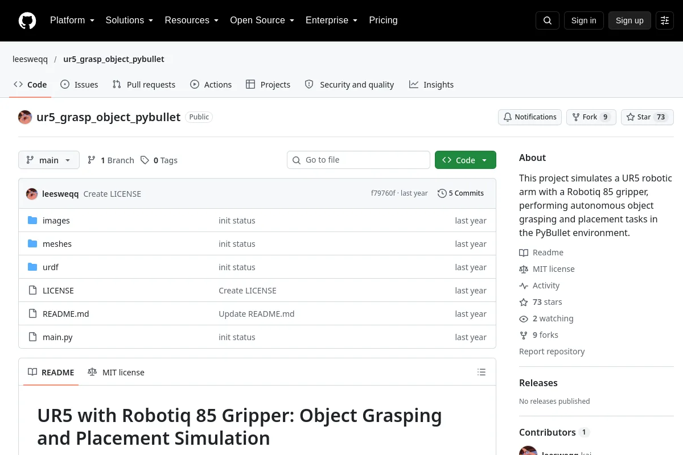The height and width of the screenshot is (455, 683).
Task: Click the Notifications bell button
Action: (530, 117)
